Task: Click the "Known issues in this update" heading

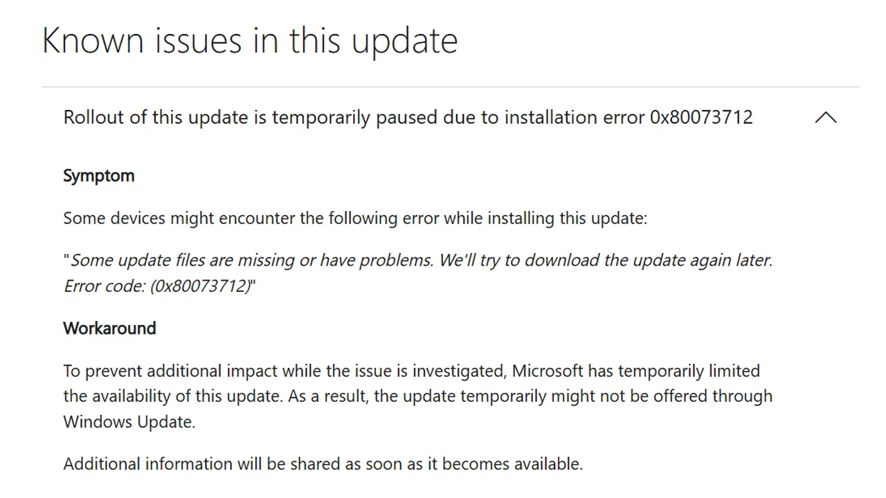Action: 250,40
